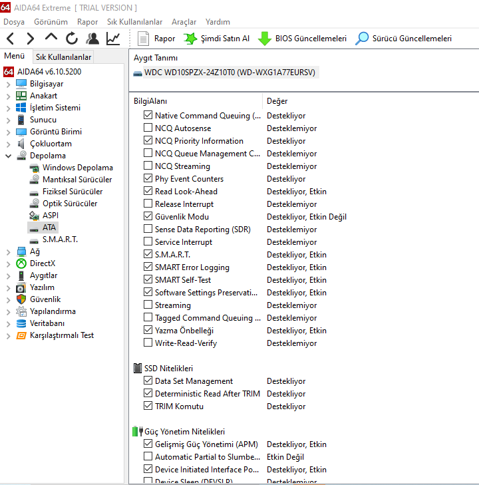Select Fiziksel Sürücüler in the tree
This screenshot has width=479, height=485.
(73, 192)
